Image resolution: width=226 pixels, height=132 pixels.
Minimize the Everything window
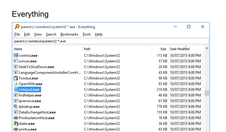pos(175,27)
